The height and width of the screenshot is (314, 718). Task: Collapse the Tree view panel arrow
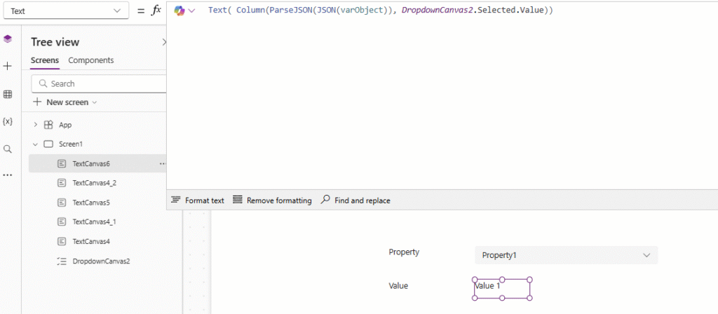pyautogui.click(x=164, y=42)
